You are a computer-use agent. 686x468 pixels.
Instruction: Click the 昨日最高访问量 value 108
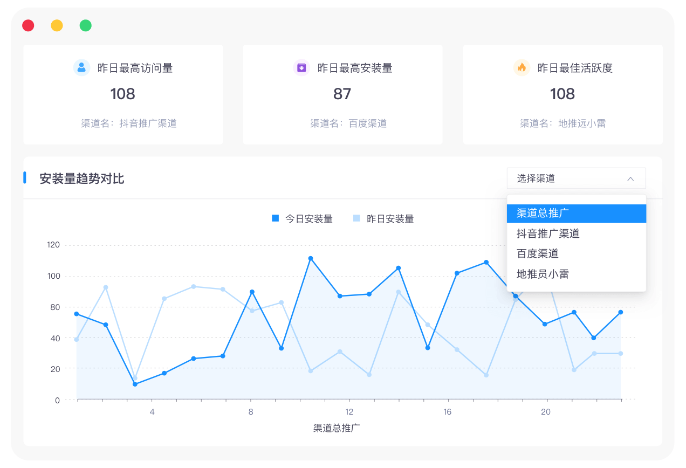(x=122, y=94)
